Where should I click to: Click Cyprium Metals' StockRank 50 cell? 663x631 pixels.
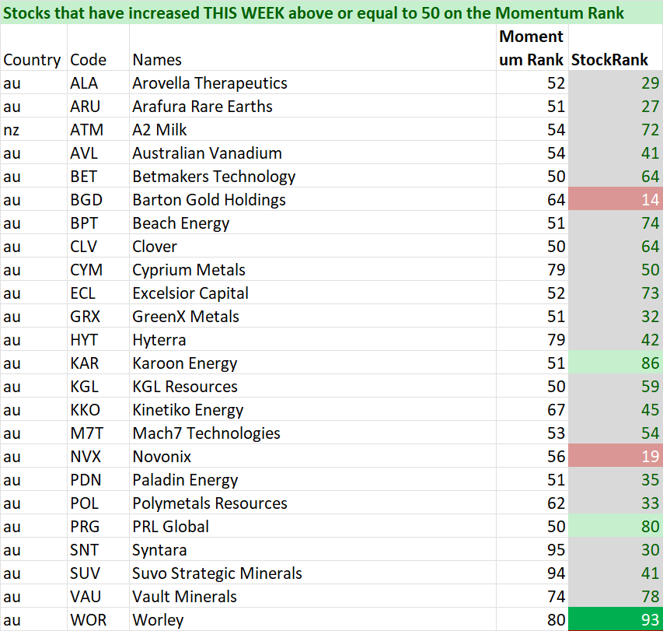coord(616,269)
